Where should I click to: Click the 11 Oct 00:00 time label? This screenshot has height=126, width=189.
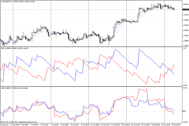pyautogui.click(x=85, y=125)
